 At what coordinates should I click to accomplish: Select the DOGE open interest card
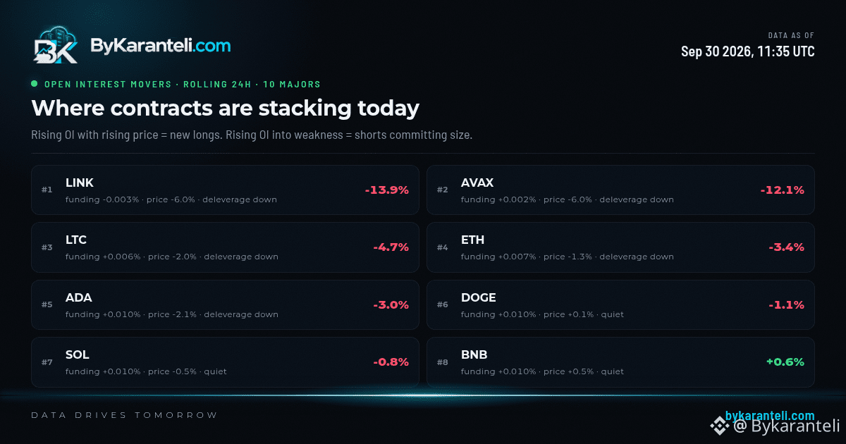point(620,304)
